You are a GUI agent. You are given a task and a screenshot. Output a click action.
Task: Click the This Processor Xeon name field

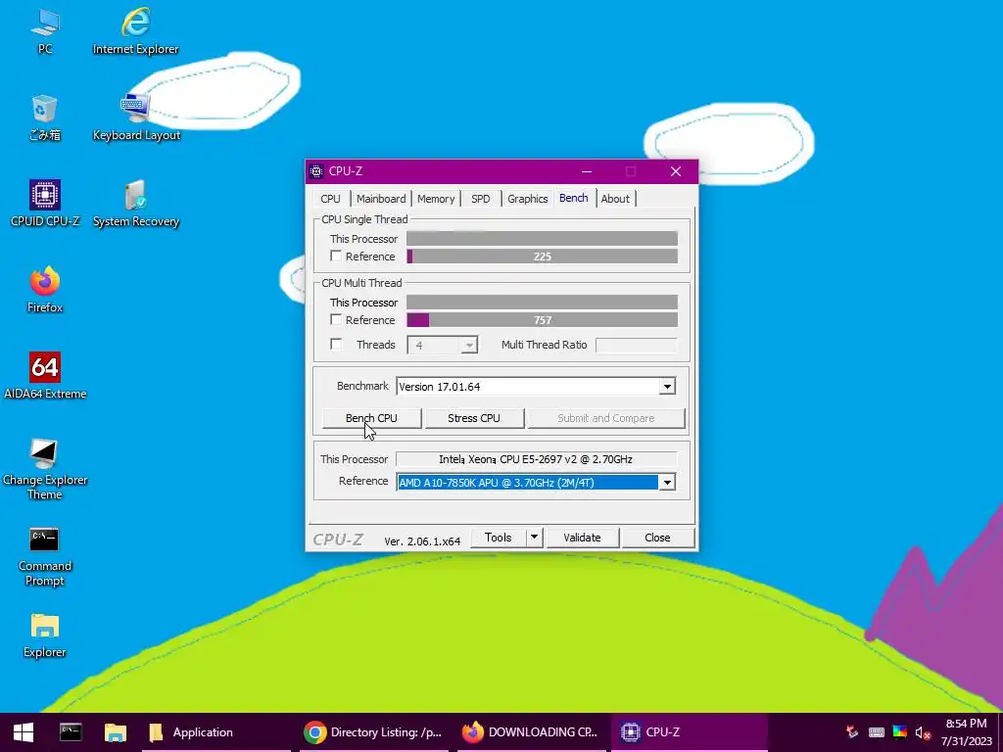[x=536, y=459]
